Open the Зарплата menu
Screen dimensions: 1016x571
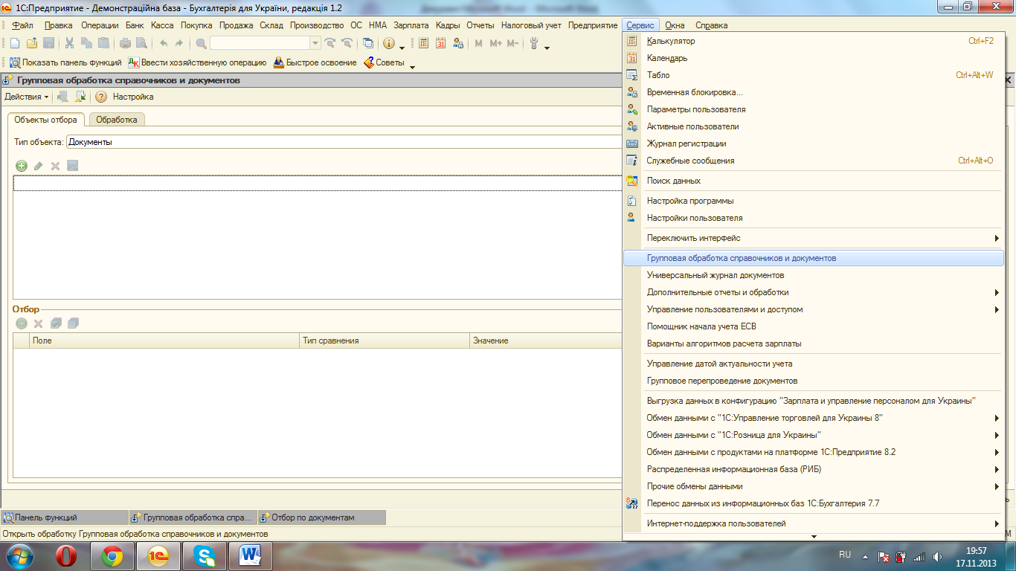point(411,25)
